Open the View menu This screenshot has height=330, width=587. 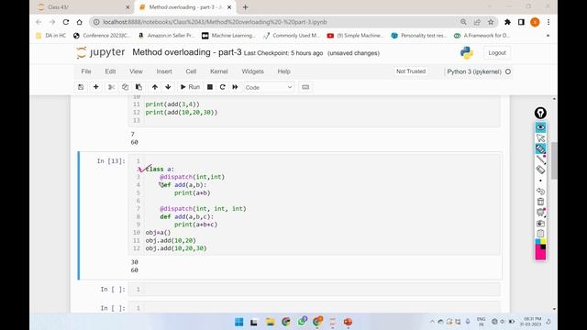click(x=136, y=71)
